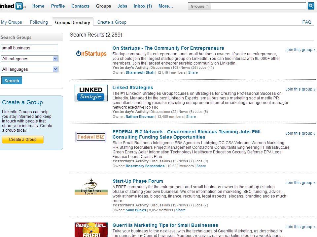Click the blue Search button
Viewport: 317px width, 237px height.
point(12,80)
